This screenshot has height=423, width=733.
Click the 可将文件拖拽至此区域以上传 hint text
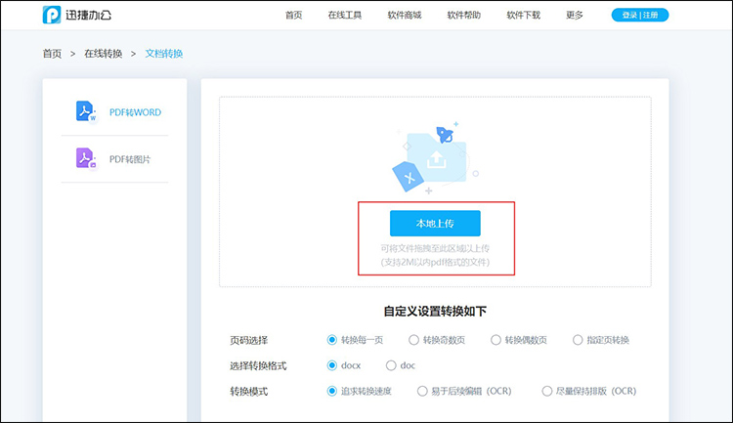tap(435, 248)
